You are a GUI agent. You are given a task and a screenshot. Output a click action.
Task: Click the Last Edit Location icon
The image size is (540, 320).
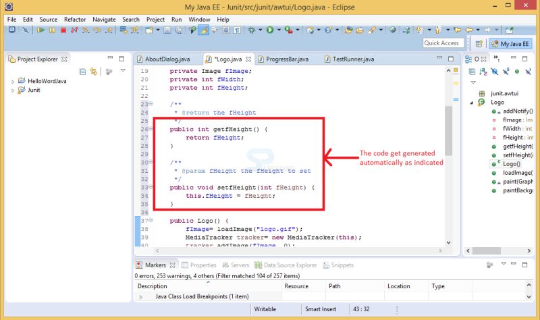point(457,30)
